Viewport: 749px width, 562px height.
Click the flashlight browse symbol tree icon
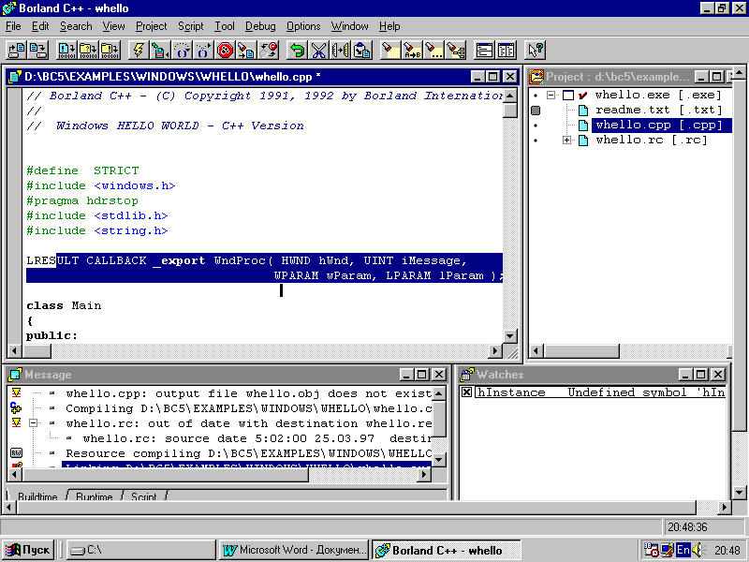click(455, 50)
